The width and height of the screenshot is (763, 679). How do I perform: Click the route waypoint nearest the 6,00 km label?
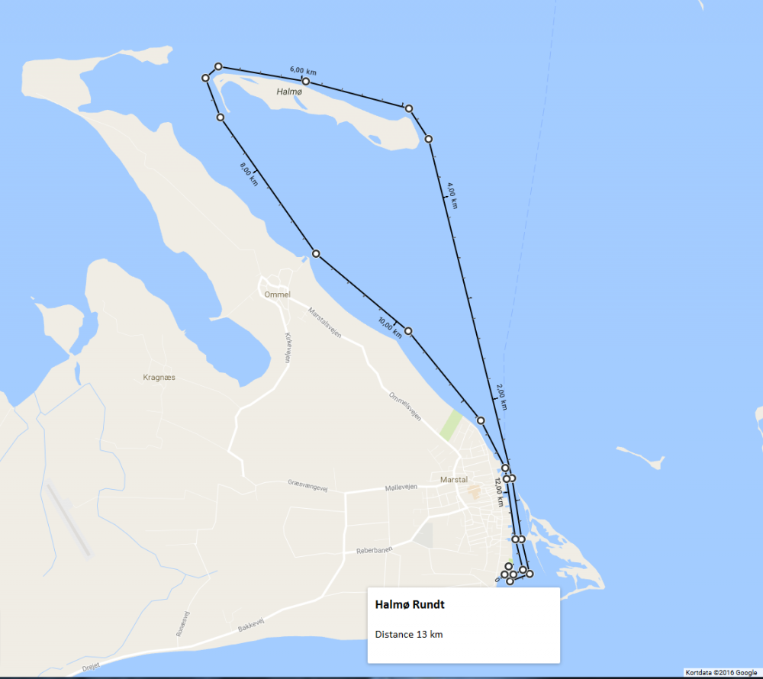pyautogui.click(x=306, y=81)
